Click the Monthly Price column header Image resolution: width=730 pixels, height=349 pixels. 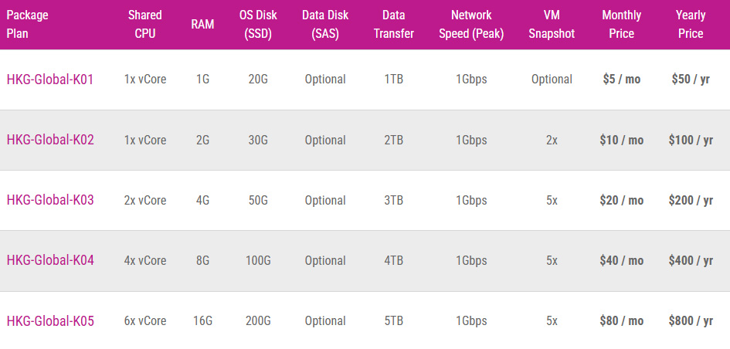pos(621,24)
